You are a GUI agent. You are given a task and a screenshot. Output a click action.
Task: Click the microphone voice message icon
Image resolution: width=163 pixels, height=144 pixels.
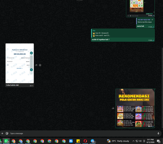coord(158,133)
